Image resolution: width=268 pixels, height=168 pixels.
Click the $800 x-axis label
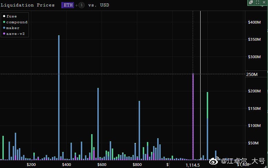click(137, 165)
